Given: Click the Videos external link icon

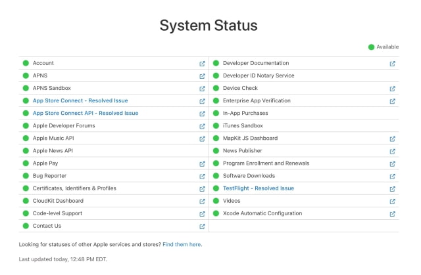Looking at the screenshot, I should (392, 201).
